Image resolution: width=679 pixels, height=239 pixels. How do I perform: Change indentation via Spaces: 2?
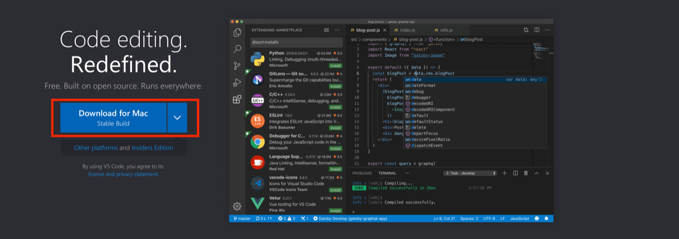coord(469,218)
